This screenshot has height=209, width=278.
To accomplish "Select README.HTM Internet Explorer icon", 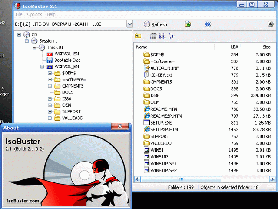I will [147, 109].
